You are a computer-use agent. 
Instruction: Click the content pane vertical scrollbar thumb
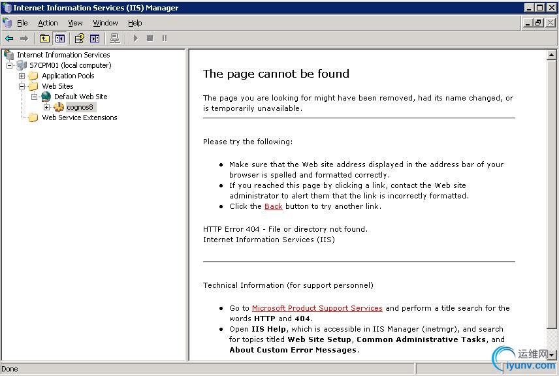coord(551,193)
